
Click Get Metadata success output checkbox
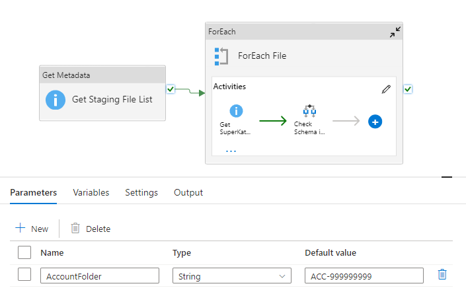[x=171, y=89]
